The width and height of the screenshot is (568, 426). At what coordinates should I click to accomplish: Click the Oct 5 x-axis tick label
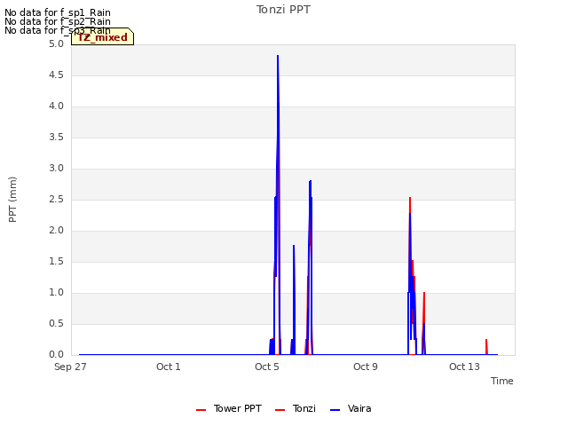267,367
